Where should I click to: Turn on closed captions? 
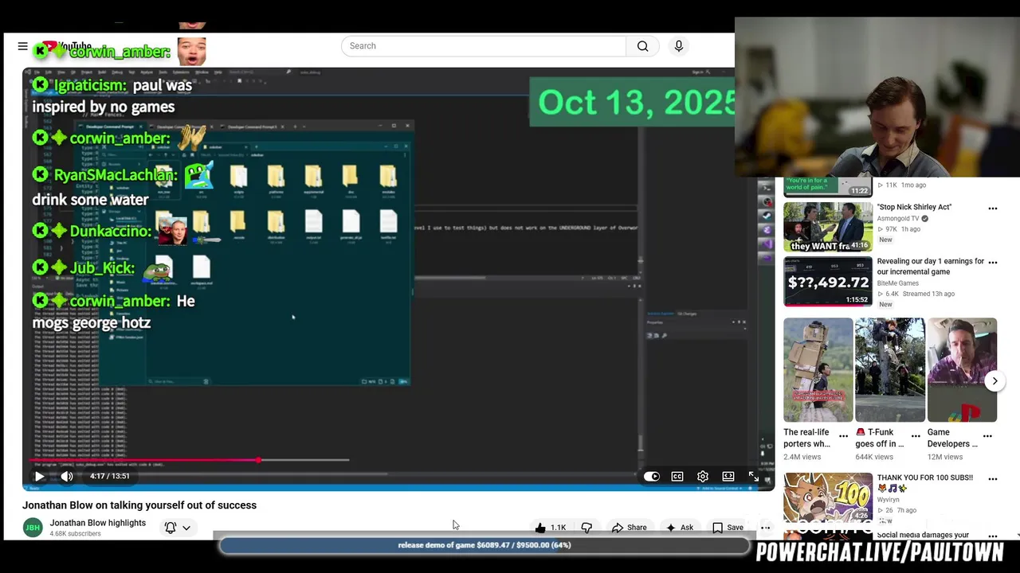point(677,476)
